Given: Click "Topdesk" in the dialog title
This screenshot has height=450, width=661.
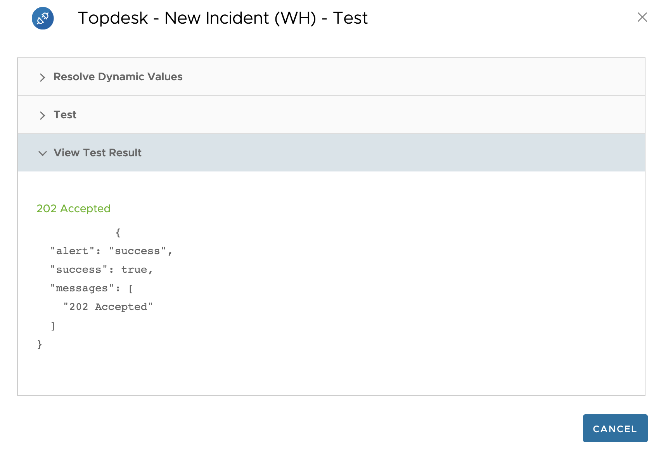Looking at the screenshot, I should click(113, 18).
